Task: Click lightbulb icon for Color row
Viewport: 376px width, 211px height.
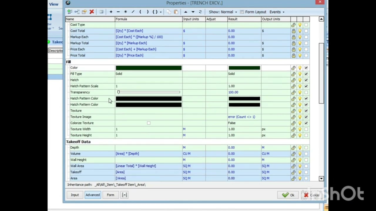Action: click(300, 68)
